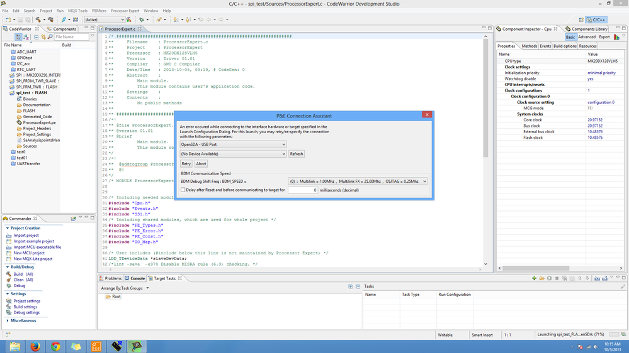
Task: Switch Component Inspector to Expert mode
Action: 604,37
